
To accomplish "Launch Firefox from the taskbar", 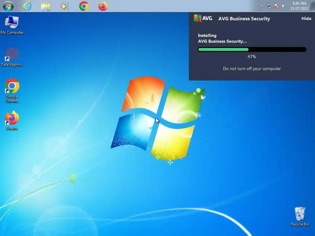I will point(103,6).
